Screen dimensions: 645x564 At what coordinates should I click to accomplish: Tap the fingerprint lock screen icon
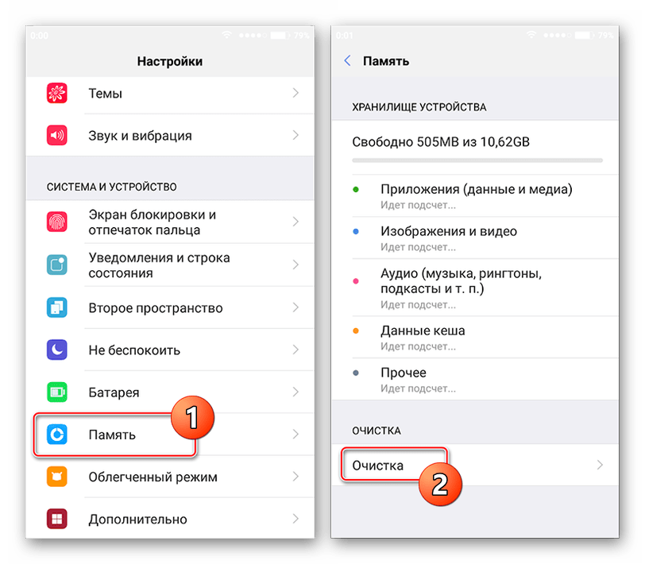click(x=56, y=222)
